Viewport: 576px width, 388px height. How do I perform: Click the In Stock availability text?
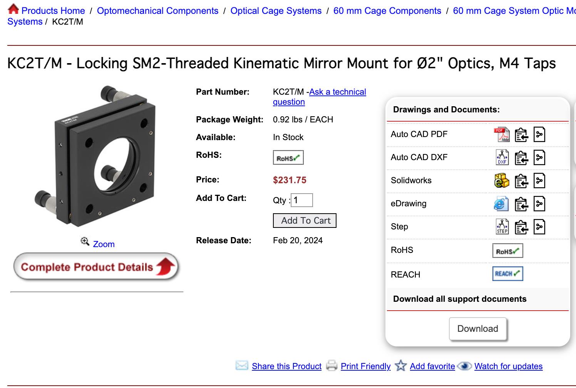click(288, 137)
